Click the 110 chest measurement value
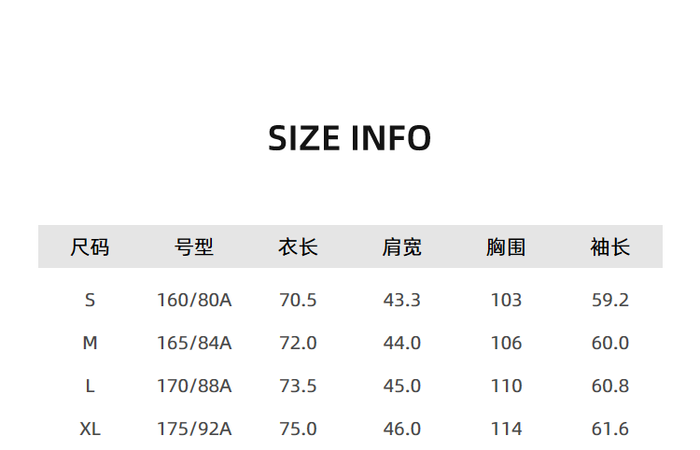 [x=506, y=386]
